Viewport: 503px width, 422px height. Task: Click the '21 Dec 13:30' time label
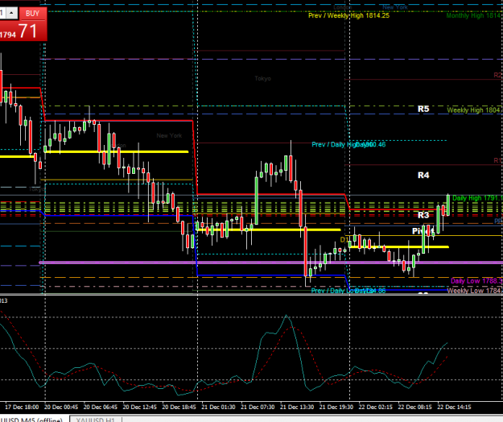pyautogui.click(x=297, y=408)
